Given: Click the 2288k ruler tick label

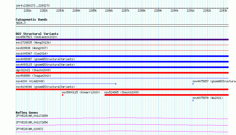Looking at the screenshot, I should click(x=142, y=11).
